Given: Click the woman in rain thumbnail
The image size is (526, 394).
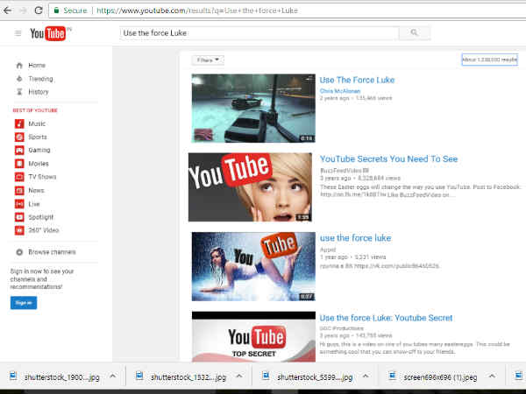Looking at the screenshot, I should (253, 266).
